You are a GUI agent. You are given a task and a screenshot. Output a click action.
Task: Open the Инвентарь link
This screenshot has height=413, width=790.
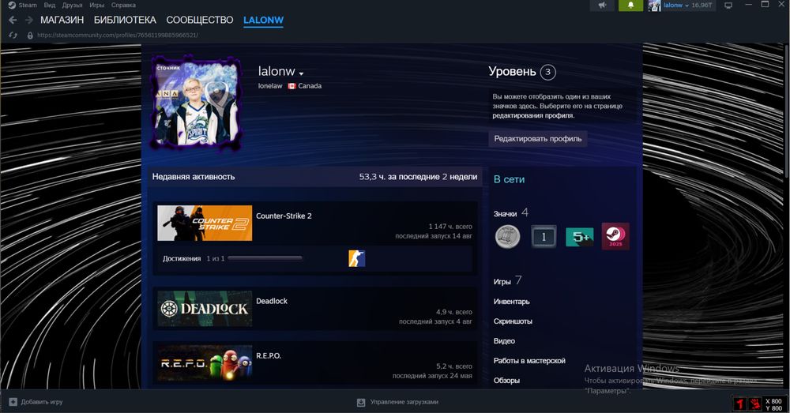(x=511, y=302)
